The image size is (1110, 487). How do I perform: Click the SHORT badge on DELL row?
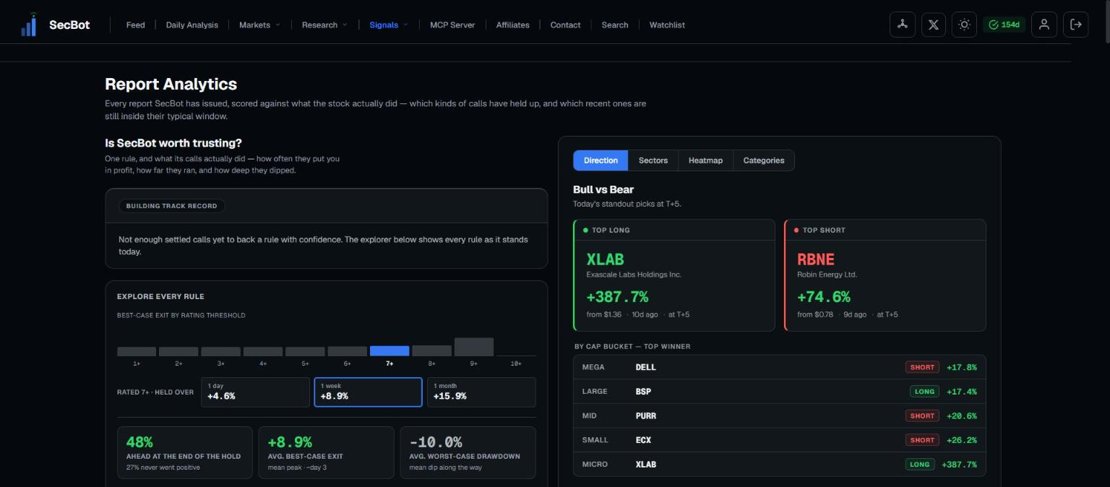(x=922, y=367)
